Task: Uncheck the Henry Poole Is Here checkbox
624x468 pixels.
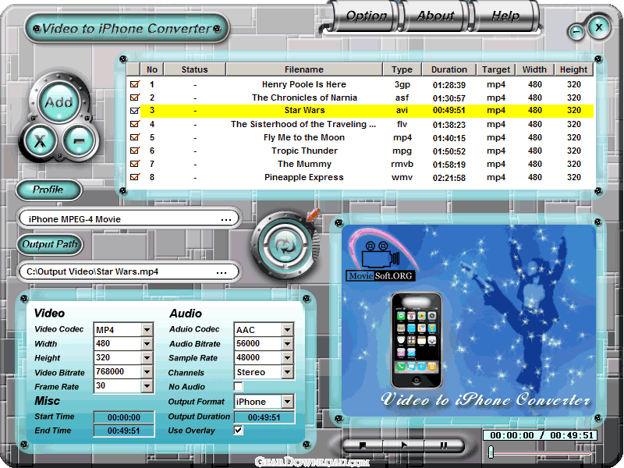Action: tap(135, 84)
